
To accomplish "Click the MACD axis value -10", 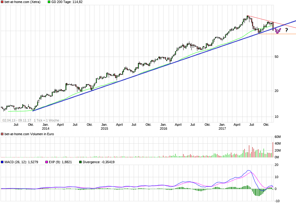I will (x=277, y=201).
